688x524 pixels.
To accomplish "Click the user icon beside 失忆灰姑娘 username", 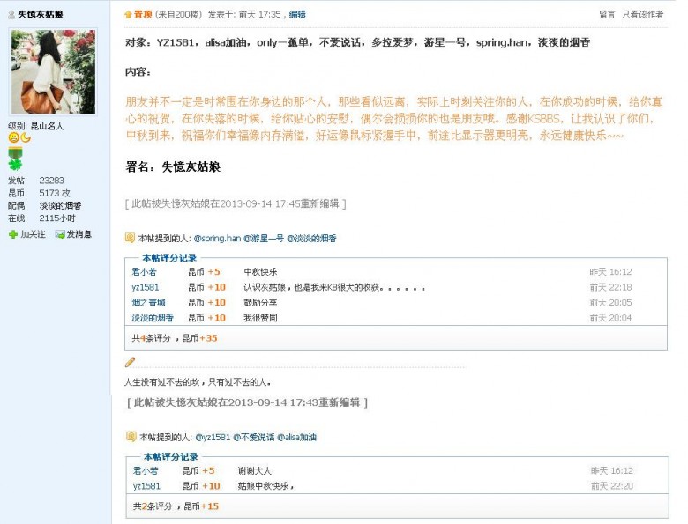I will 11,15.
